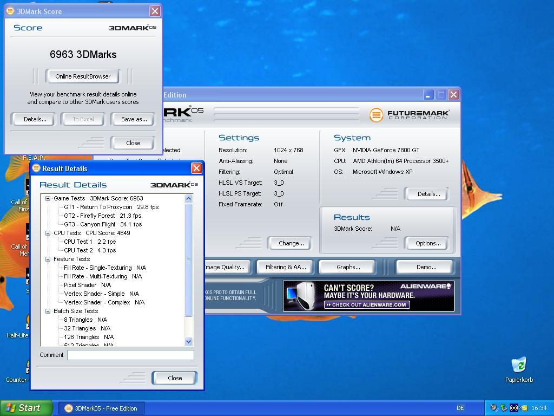
Task: Close the 3DMark Score window via X
Action: [155, 11]
